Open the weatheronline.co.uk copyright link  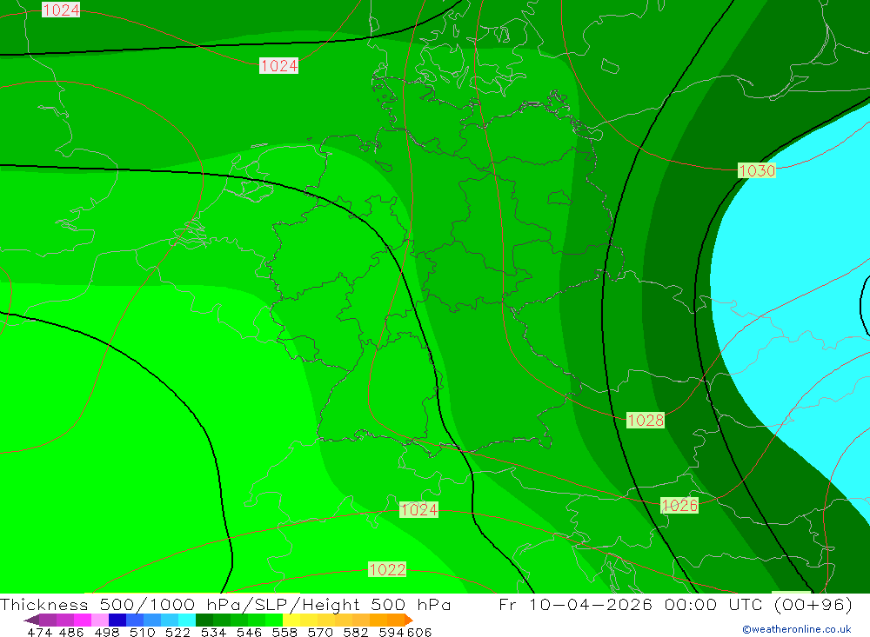click(x=797, y=629)
